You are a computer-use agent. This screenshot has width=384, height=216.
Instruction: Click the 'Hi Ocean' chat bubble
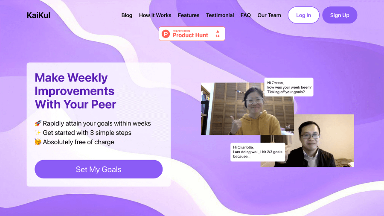tap(289, 87)
